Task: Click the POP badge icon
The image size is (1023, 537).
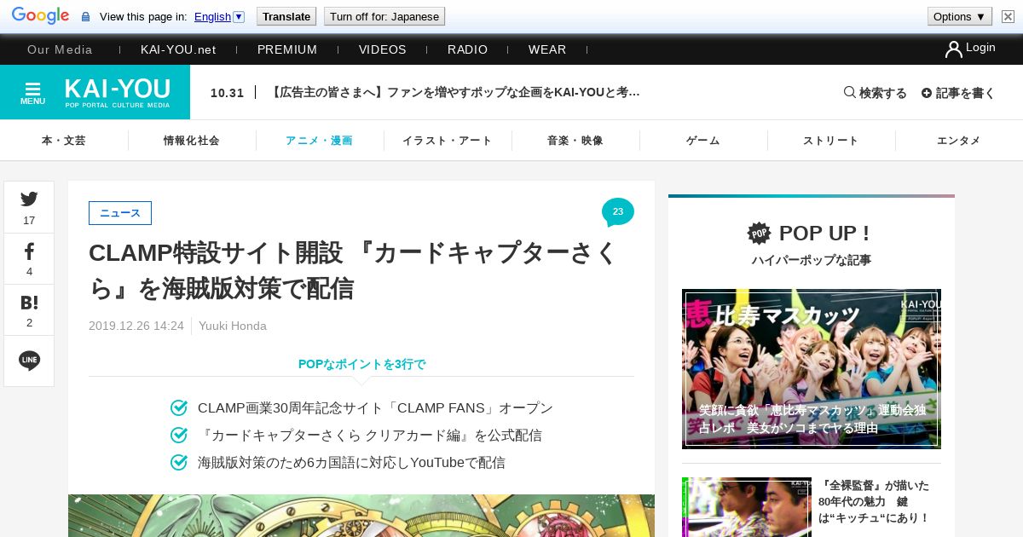Action: pos(759,233)
